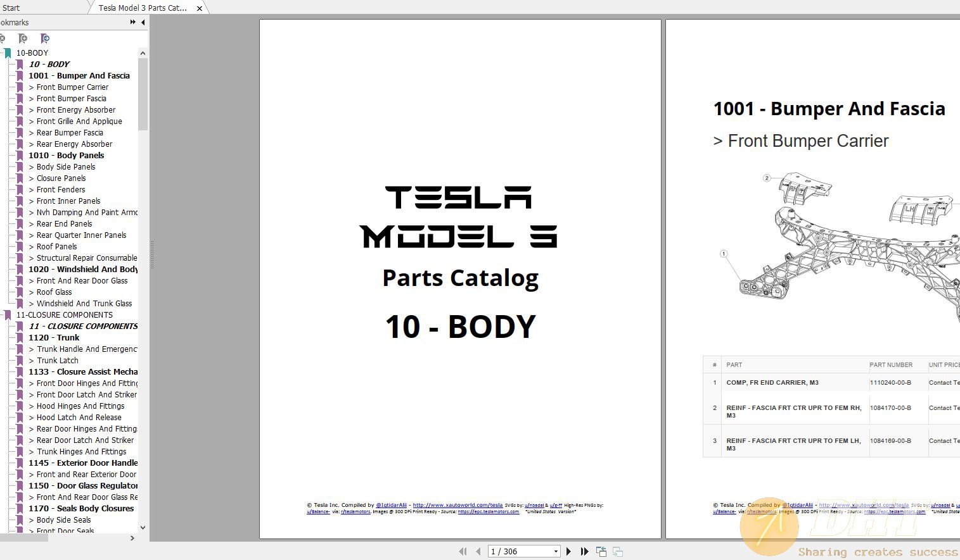Close the Tesla Model 3 Parts Catalog tab
The width and height of the screenshot is (960, 560).
point(200,8)
